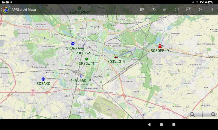Select the SP3GW-1 green star digipeater icon
This screenshot has width=218, height=130.
coord(87,59)
